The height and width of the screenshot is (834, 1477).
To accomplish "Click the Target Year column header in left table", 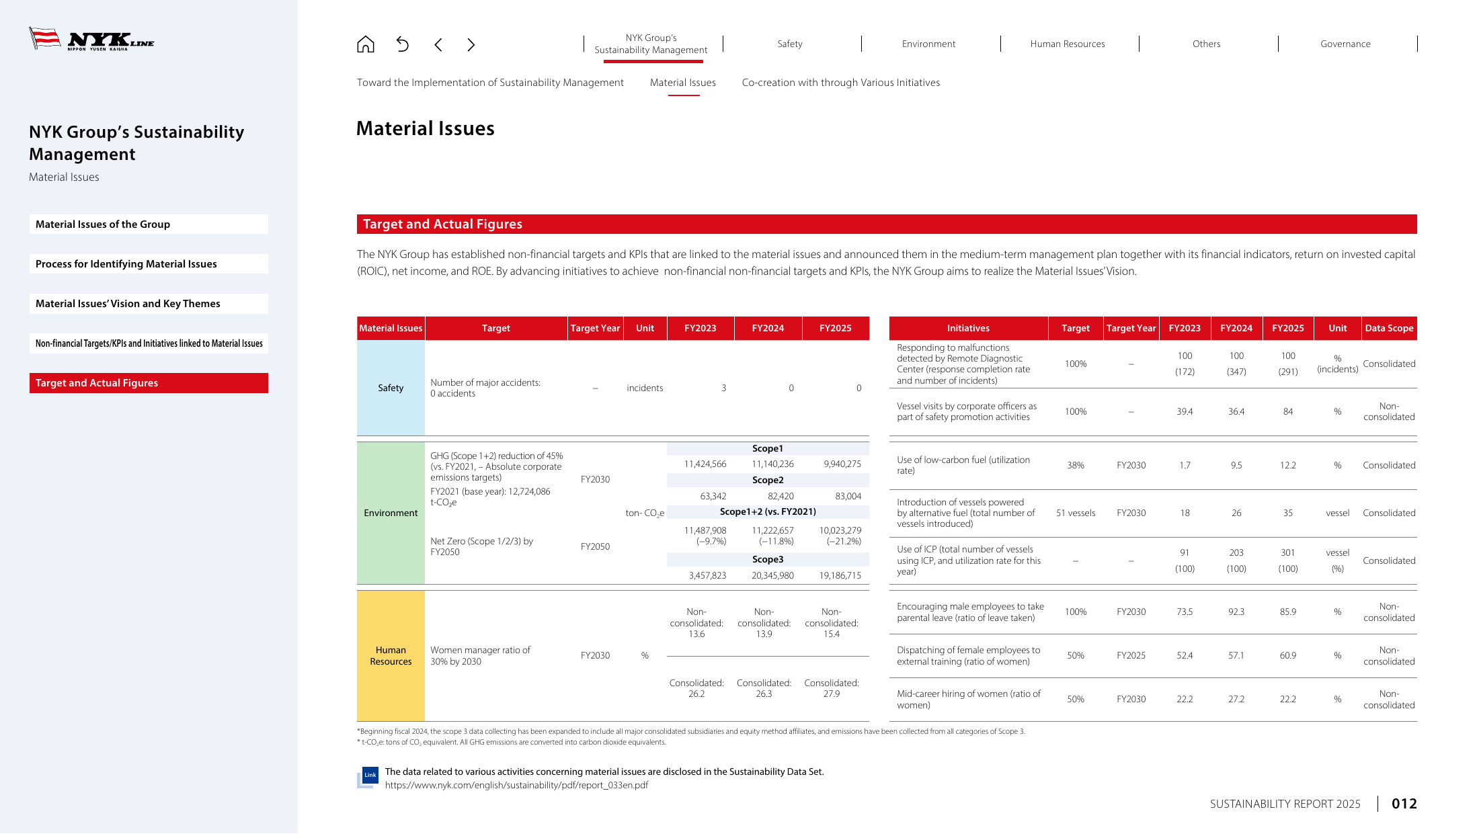I will [595, 328].
